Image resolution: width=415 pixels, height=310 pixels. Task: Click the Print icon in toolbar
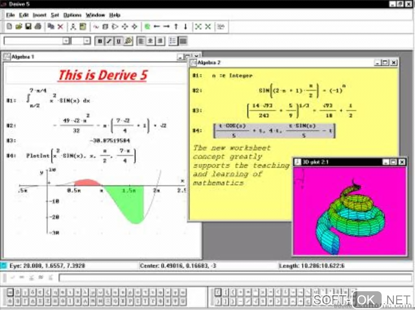38,26
